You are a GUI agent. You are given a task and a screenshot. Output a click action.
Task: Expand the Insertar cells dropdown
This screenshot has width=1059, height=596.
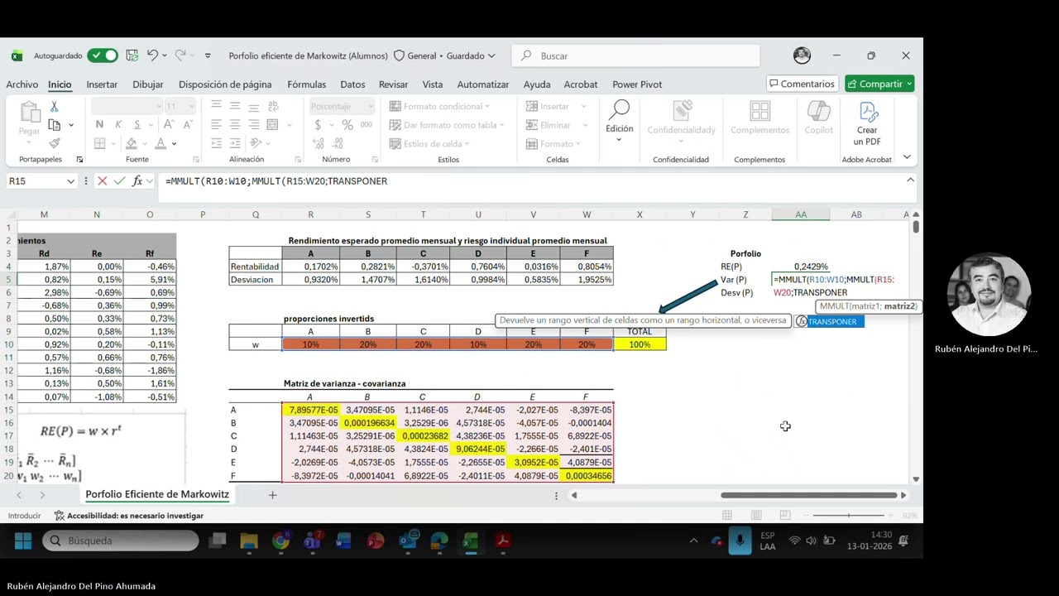pos(583,106)
